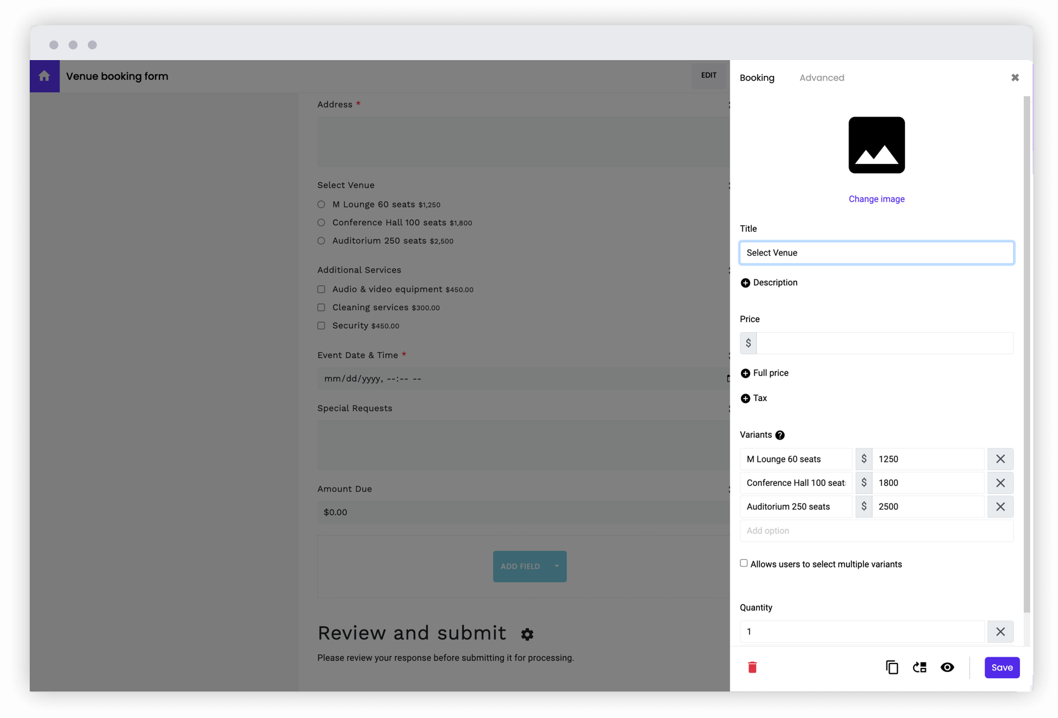Remove the Auditorium 250 seats variant
The width and height of the screenshot is (1058, 718).
1000,506
